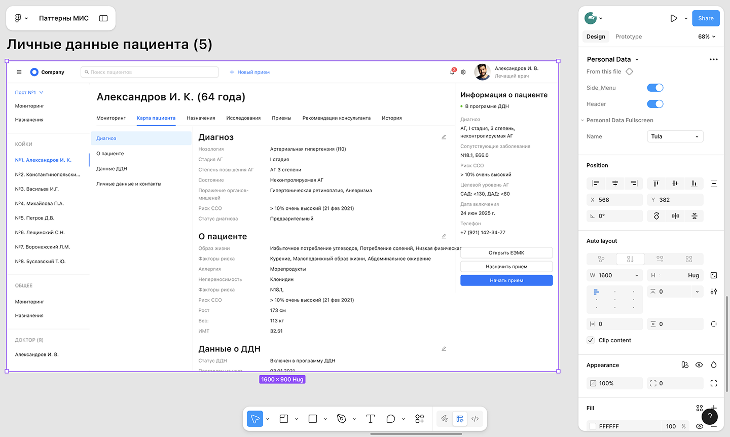Screen dimensions: 730x437
Task: Select the Pen tool in toolbar
Action: (342, 419)
